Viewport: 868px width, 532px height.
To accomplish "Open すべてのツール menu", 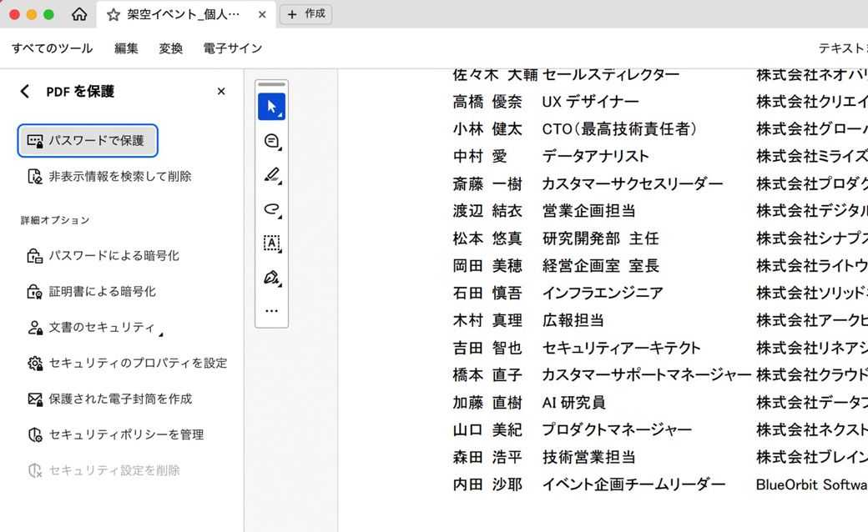I will point(52,48).
